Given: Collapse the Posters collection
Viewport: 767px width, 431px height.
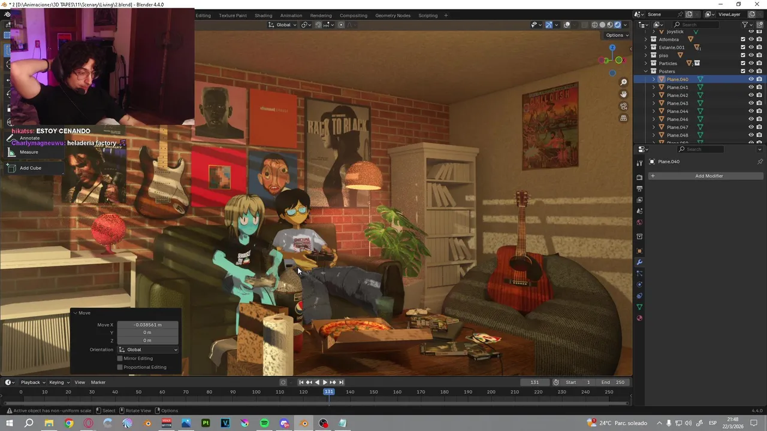Looking at the screenshot, I should point(646,71).
